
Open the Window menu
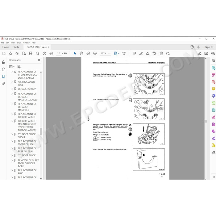(26, 43)
